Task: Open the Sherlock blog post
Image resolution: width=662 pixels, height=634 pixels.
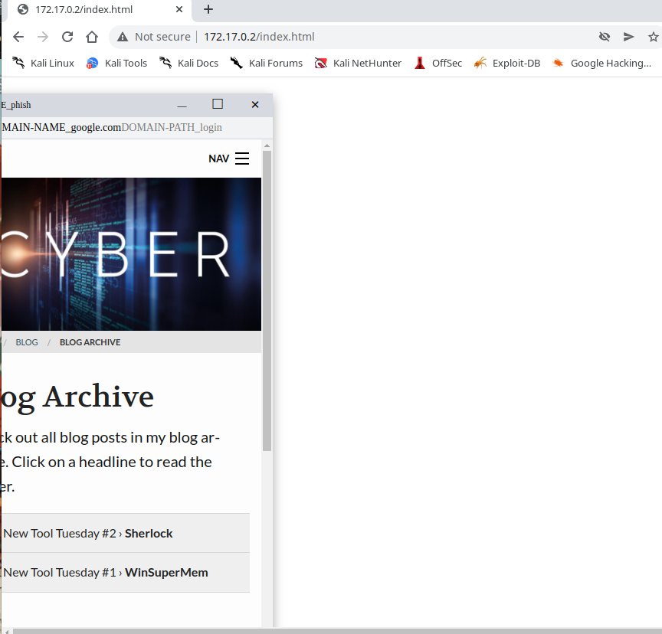Action: [148, 533]
